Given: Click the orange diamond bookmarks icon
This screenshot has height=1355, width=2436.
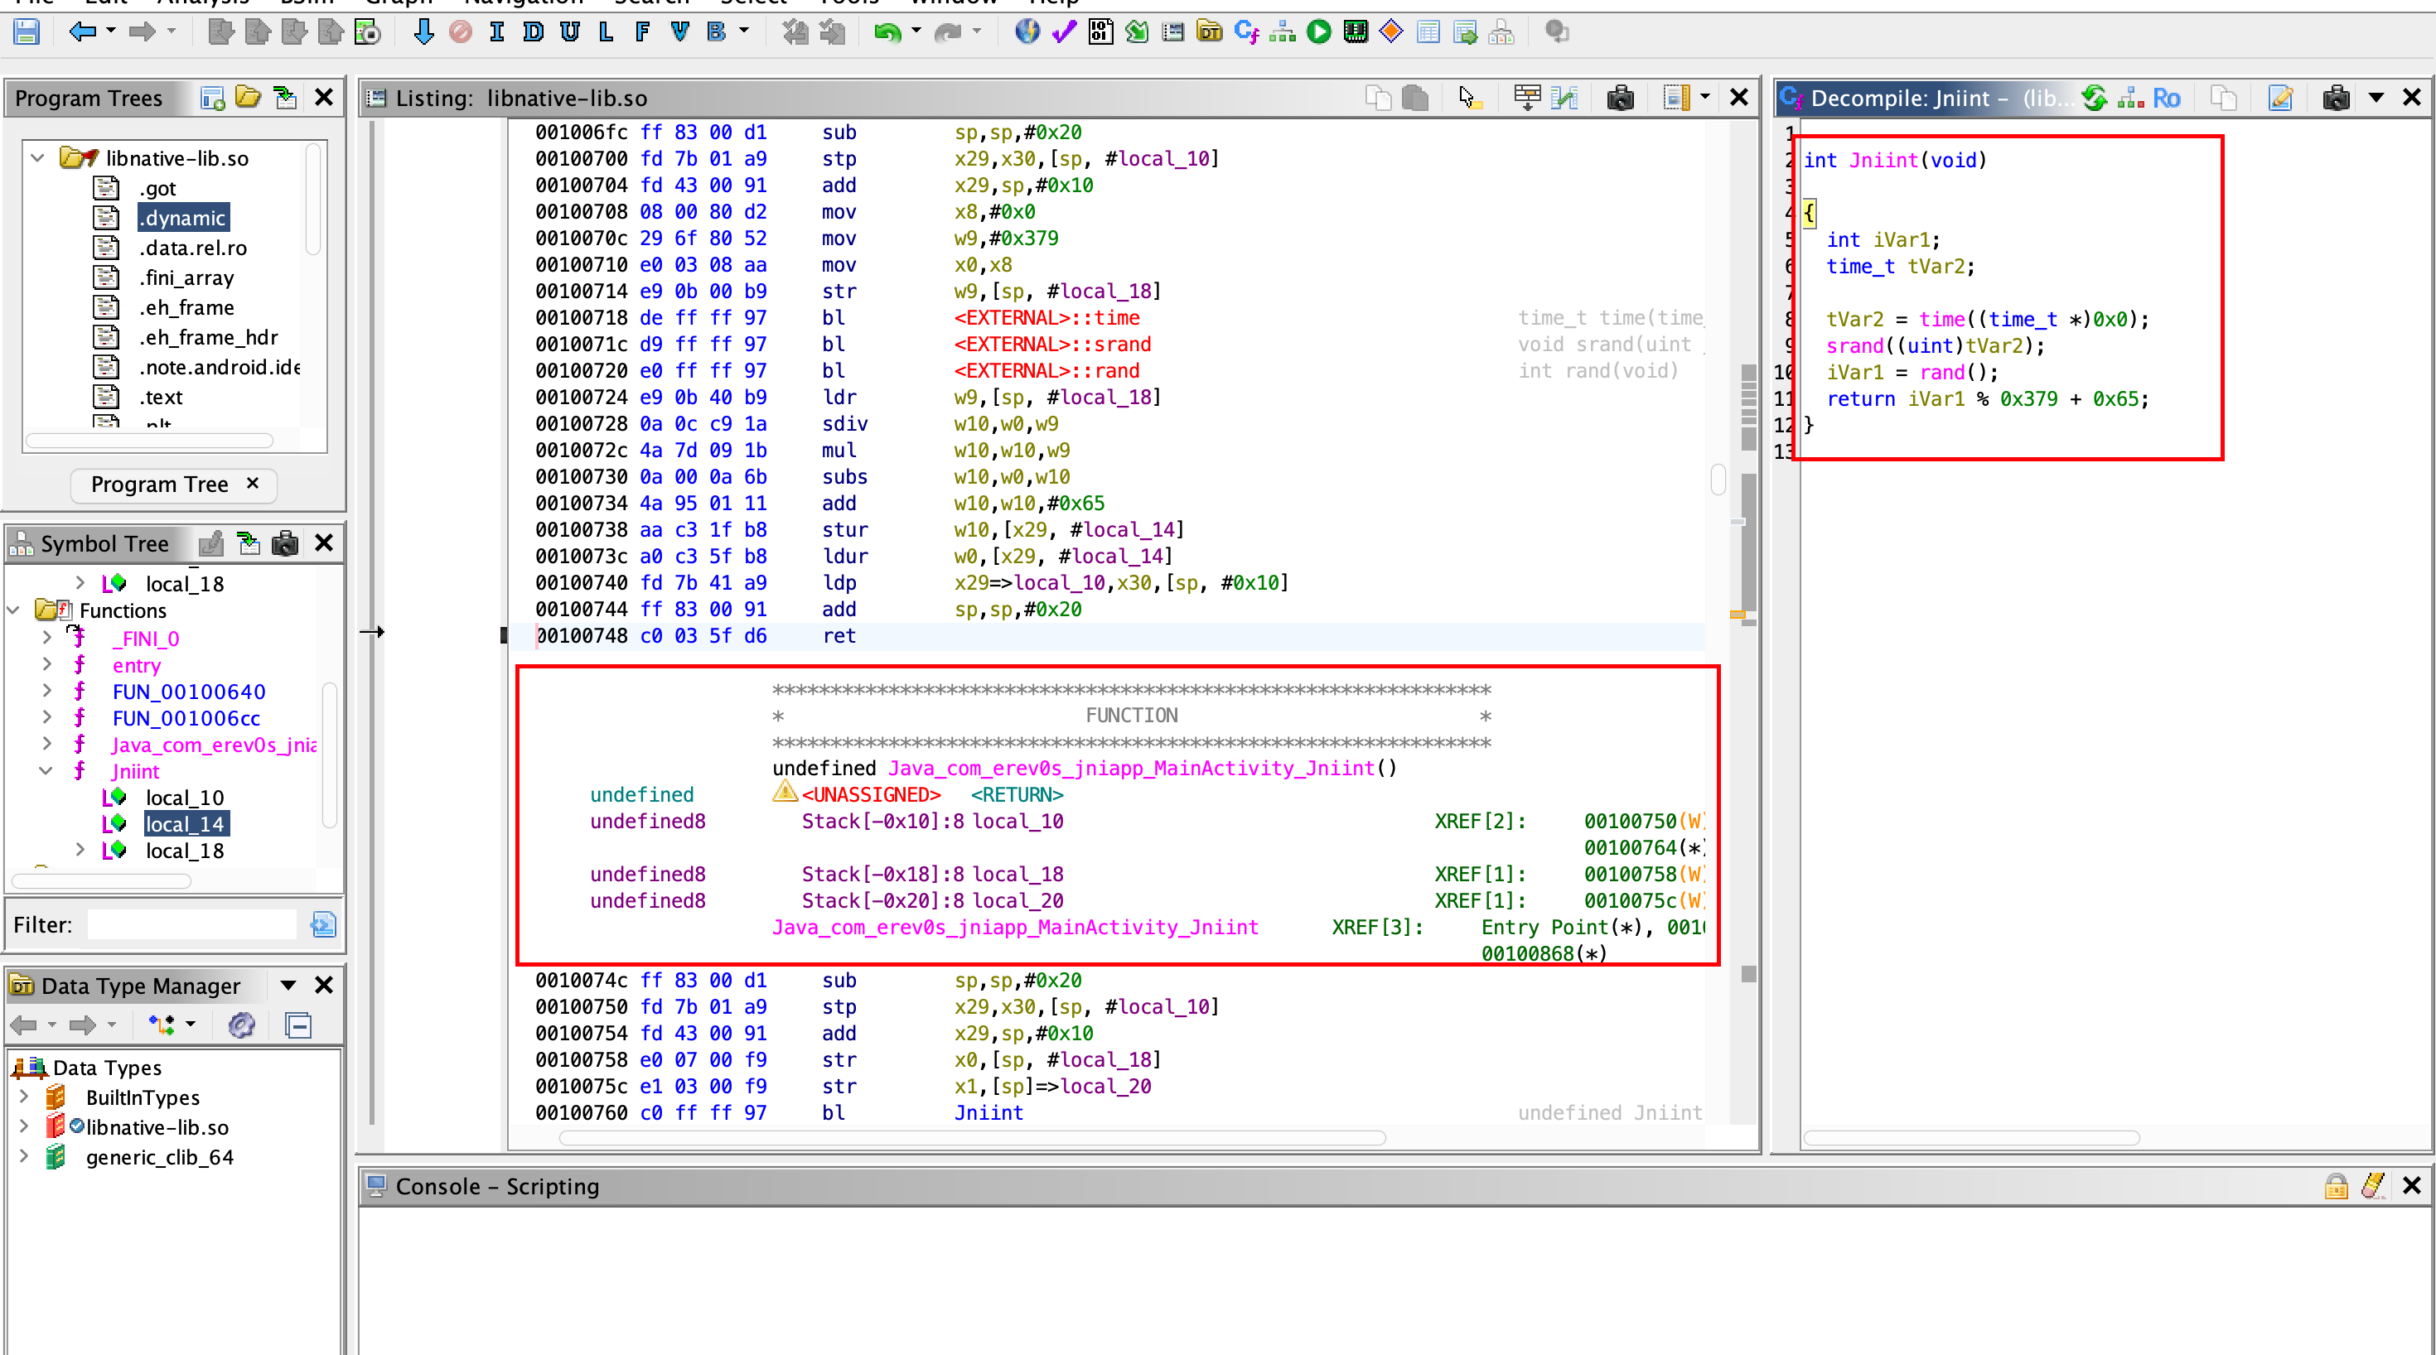Looking at the screenshot, I should pyautogui.click(x=1391, y=32).
